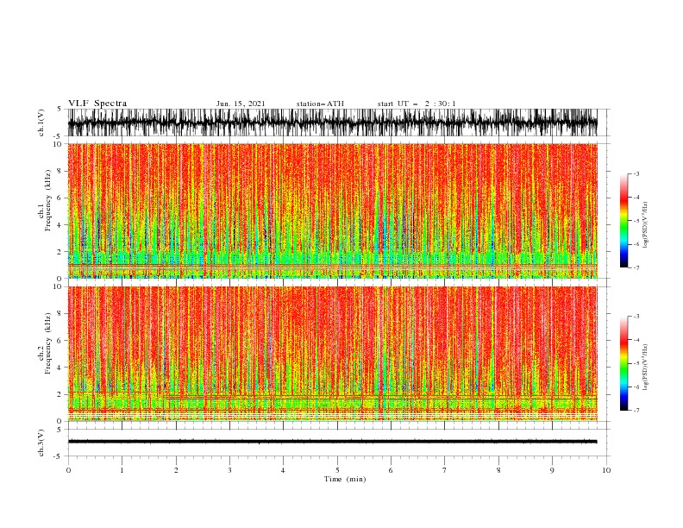Click the '-3' label on ch.1 color bar

(x=636, y=174)
